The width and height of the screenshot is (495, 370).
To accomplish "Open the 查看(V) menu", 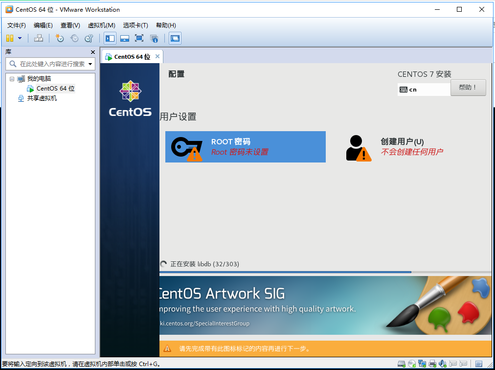I will (70, 25).
